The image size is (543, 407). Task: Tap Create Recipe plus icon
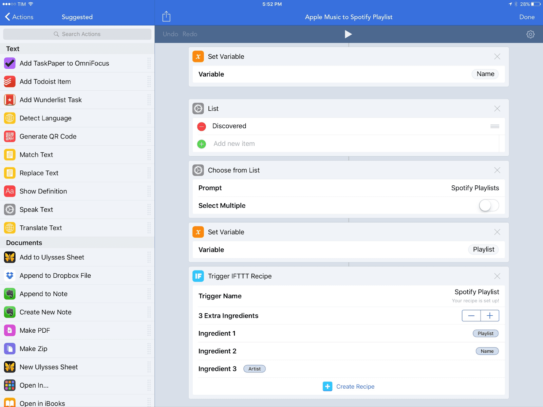click(327, 386)
